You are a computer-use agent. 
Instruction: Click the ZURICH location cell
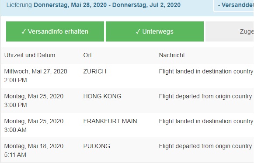95,71
